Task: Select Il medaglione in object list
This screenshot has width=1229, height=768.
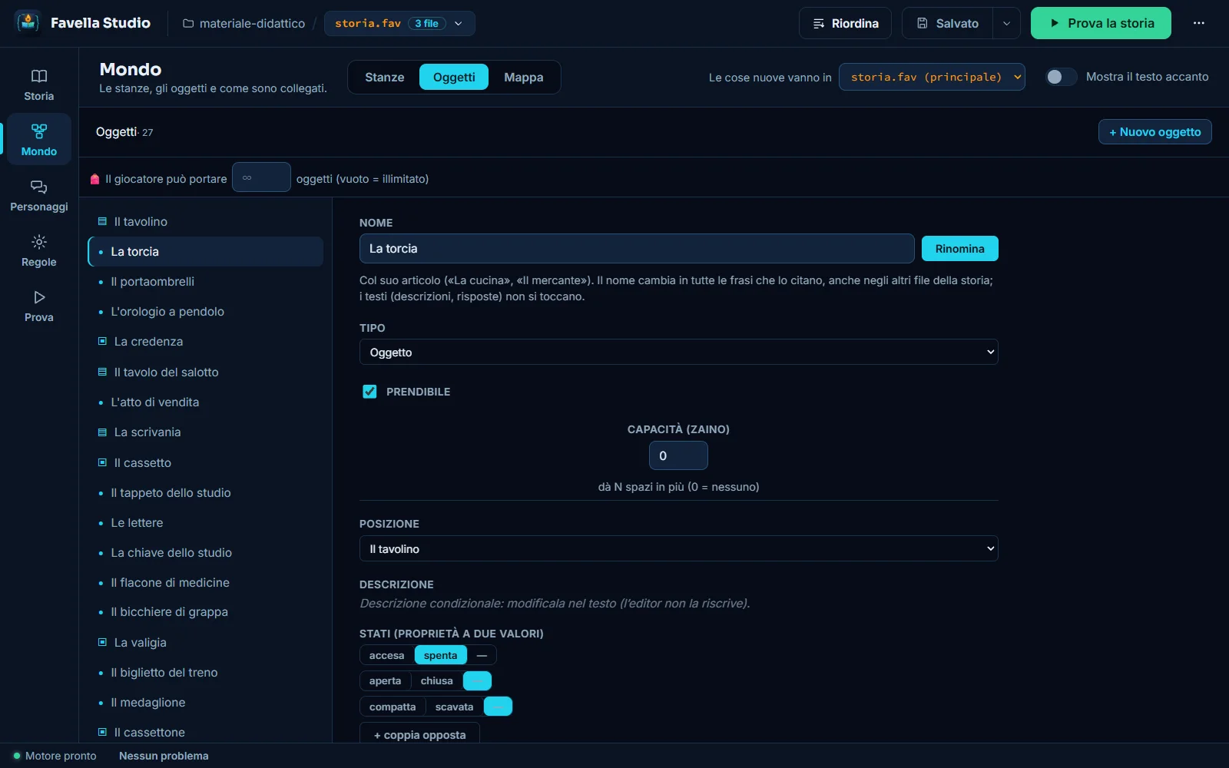Action: [205, 702]
